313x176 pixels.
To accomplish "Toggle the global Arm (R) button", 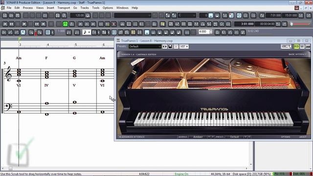I will click(x=93, y=24).
